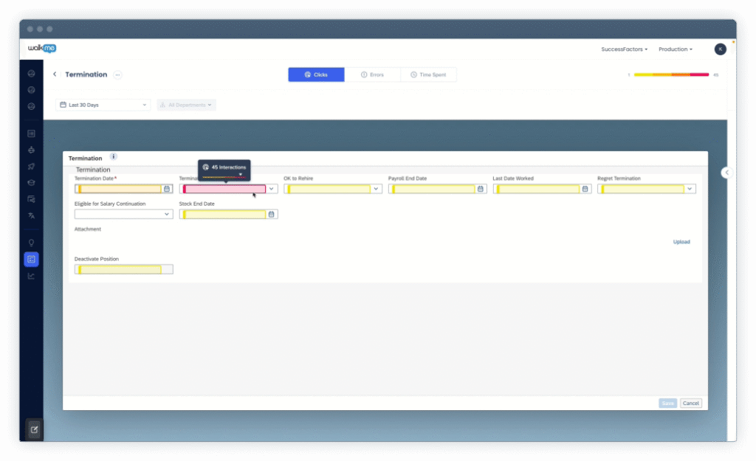Expand the Last 30 Days date dropdown
Viewport: 756px width, 461px height.
103,105
